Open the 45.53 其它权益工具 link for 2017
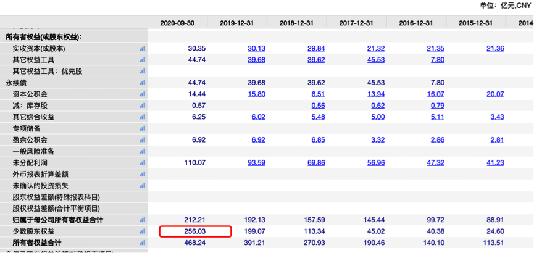The width and height of the screenshot is (534, 253). [x=375, y=60]
